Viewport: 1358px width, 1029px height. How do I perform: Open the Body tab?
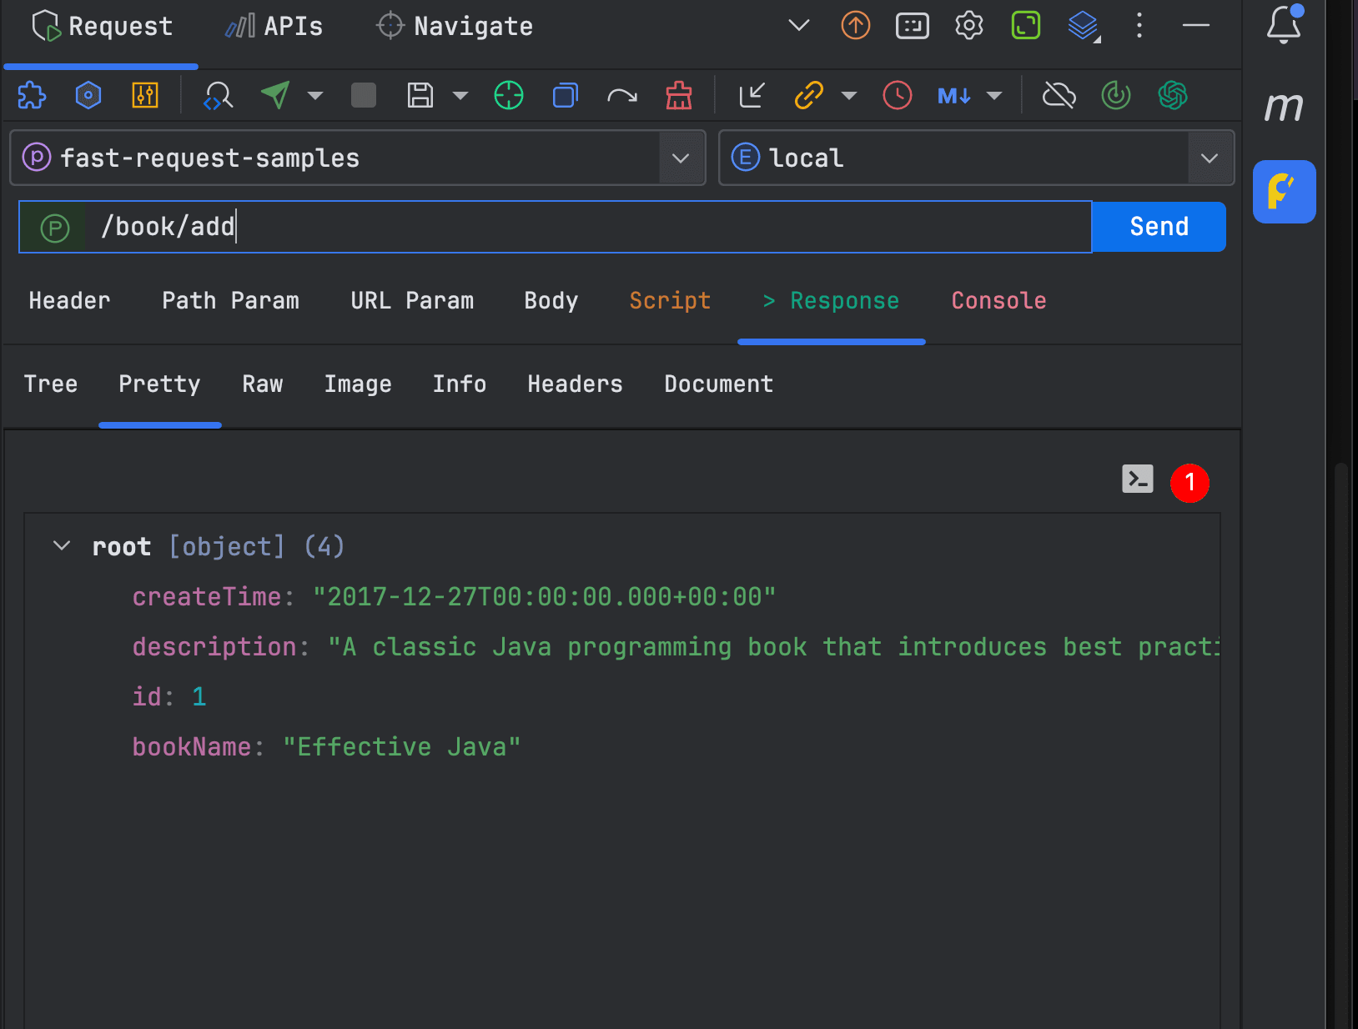coord(551,301)
